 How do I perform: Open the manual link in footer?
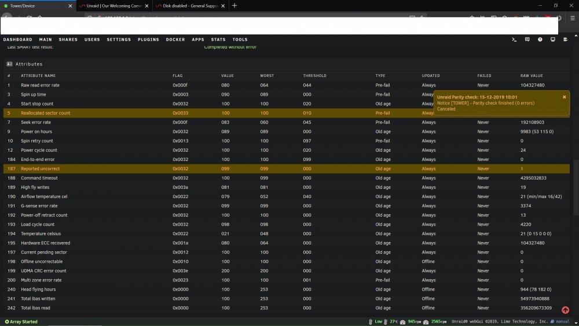pyautogui.click(x=562, y=321)
